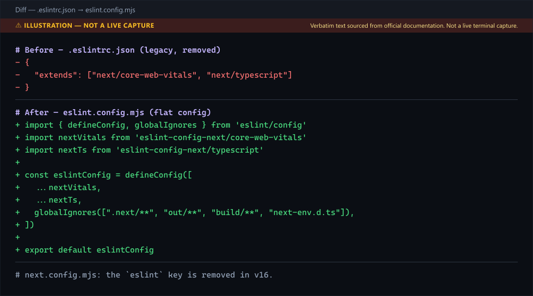Click the next.config.mjs eslint key comment
533x296 pixels.
(144, 275)
